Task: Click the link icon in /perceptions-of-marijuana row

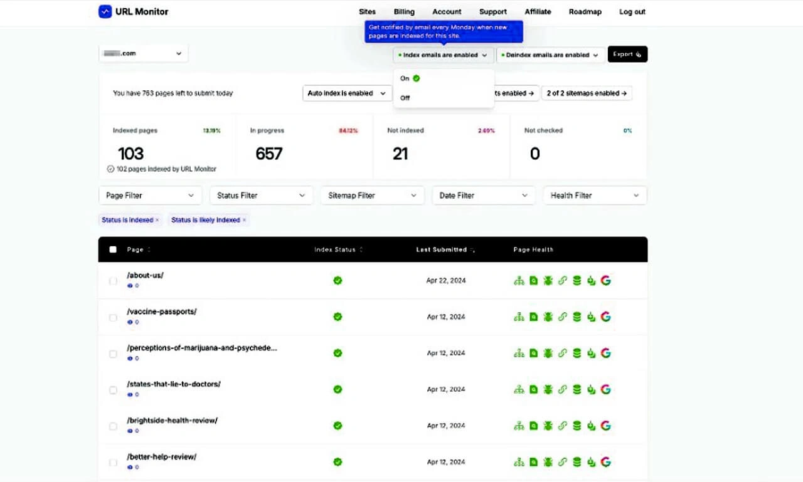Action: pyautogui.click(x=562, y=354)
